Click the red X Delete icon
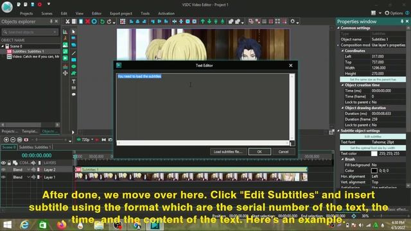 coord(87,21)
